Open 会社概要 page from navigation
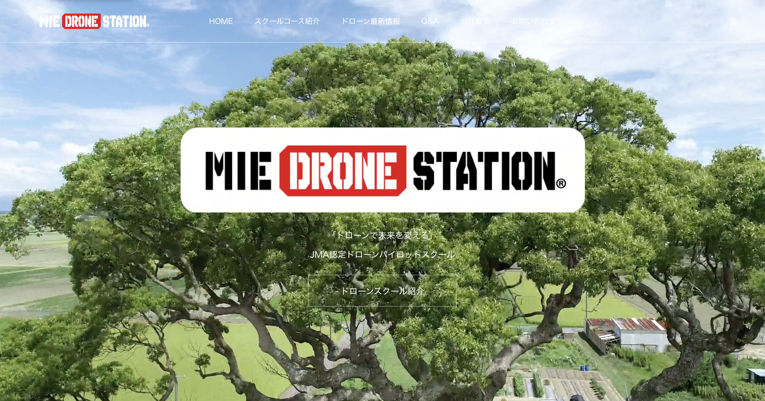This screenshot has width=765, height=401. pyautogui.click(x=475, y=21)
